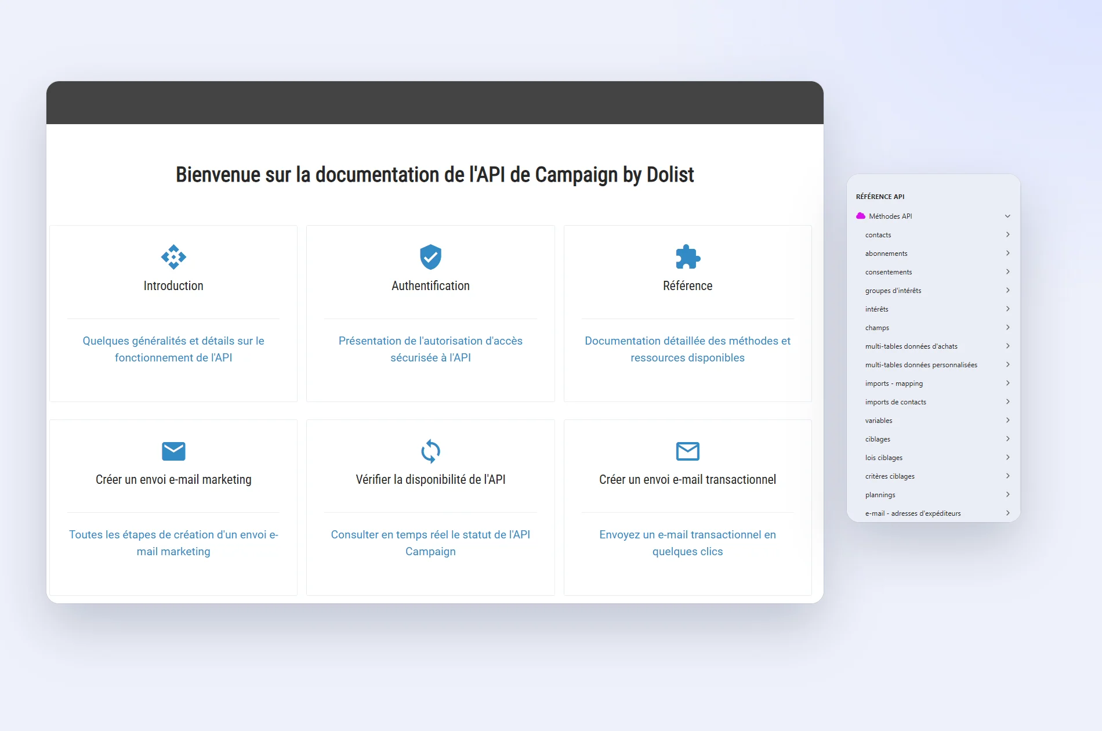Expand the groupes d'intérêts chevron
The image size is (1102, 731).
tap(1008, 290)
